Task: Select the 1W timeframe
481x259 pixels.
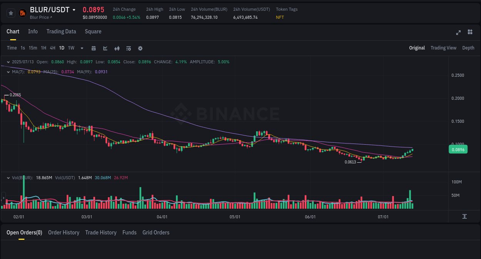Action: click(x=71, y=48)
